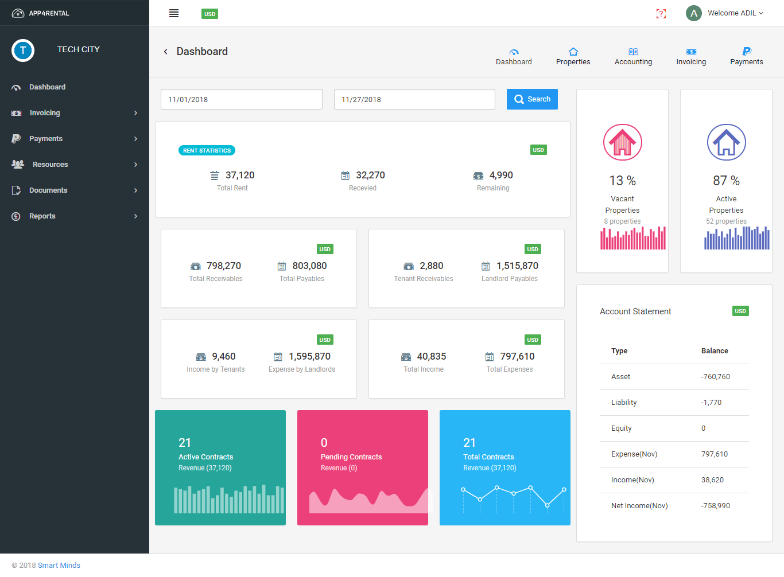Viewport: 784px width, 577px height.
Task: Click the Remaining money icon
Action: [x=478, y=176]
